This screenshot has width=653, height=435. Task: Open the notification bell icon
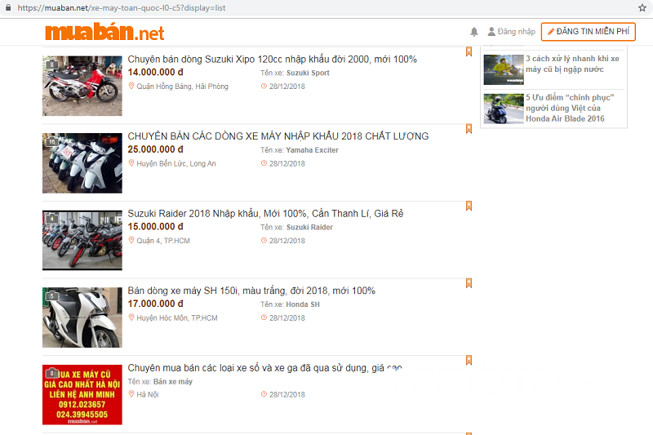pyautogui.click(x=474, y=32)
